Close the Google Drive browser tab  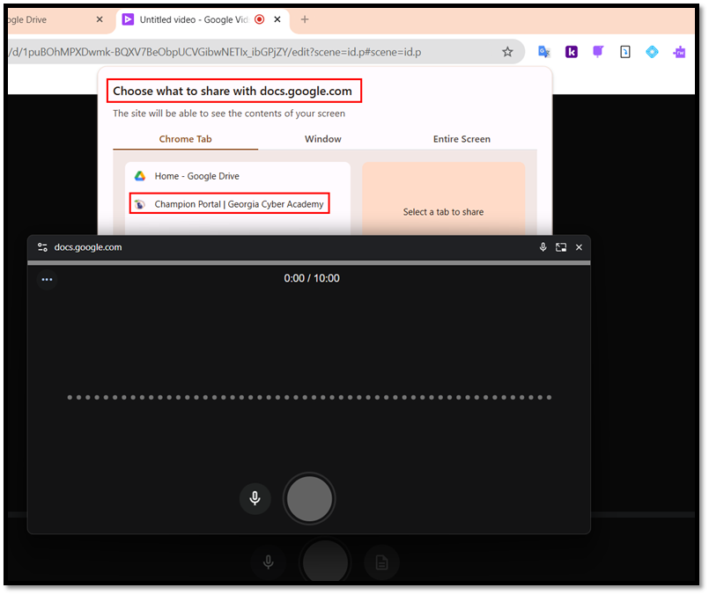point(100,19)
